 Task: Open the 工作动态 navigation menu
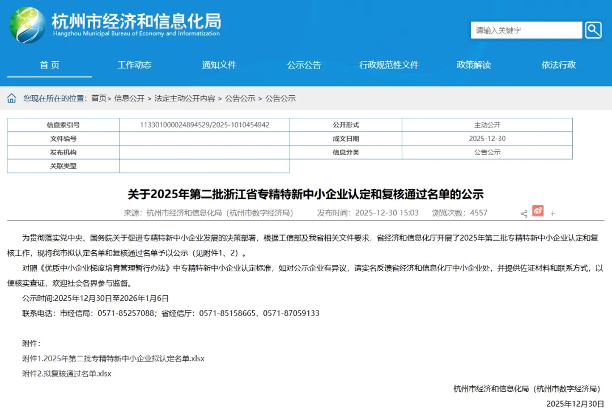[134, 65]
